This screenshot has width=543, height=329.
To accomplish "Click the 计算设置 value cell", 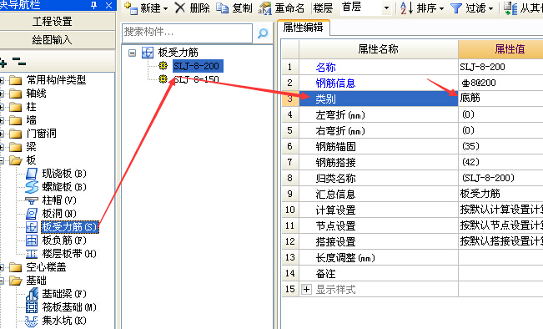I will 500,210.
